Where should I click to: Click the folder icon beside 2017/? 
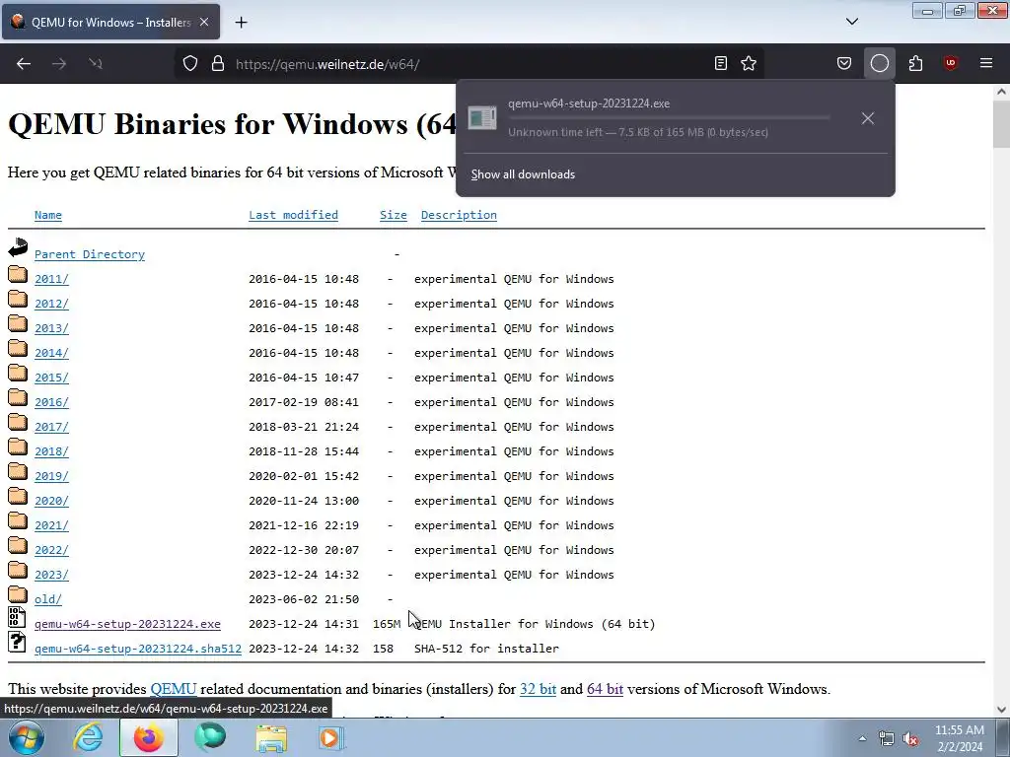pyautogui.click(x=18, y=423)
